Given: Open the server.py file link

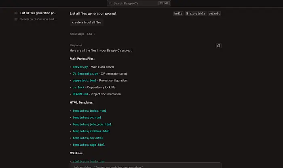Looking at the screenshot, I should [x=80, y=66].
